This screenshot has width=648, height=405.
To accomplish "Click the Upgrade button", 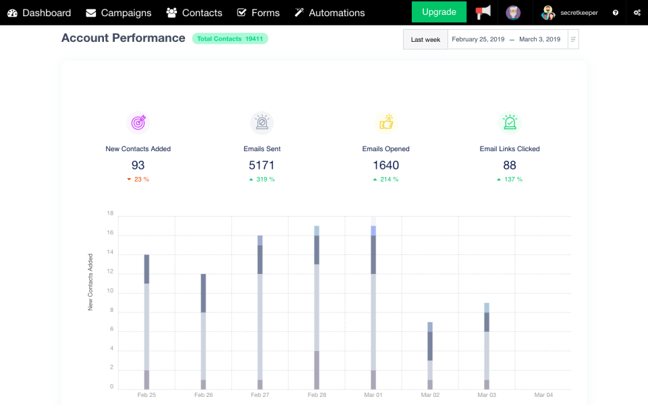I will pyautogui.click(x=439, y=12).
